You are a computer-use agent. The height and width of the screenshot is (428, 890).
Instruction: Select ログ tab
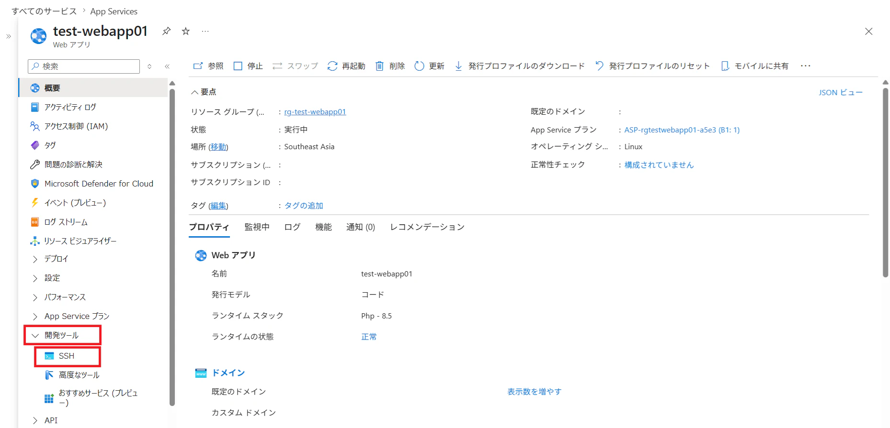[x=292, y=227]
